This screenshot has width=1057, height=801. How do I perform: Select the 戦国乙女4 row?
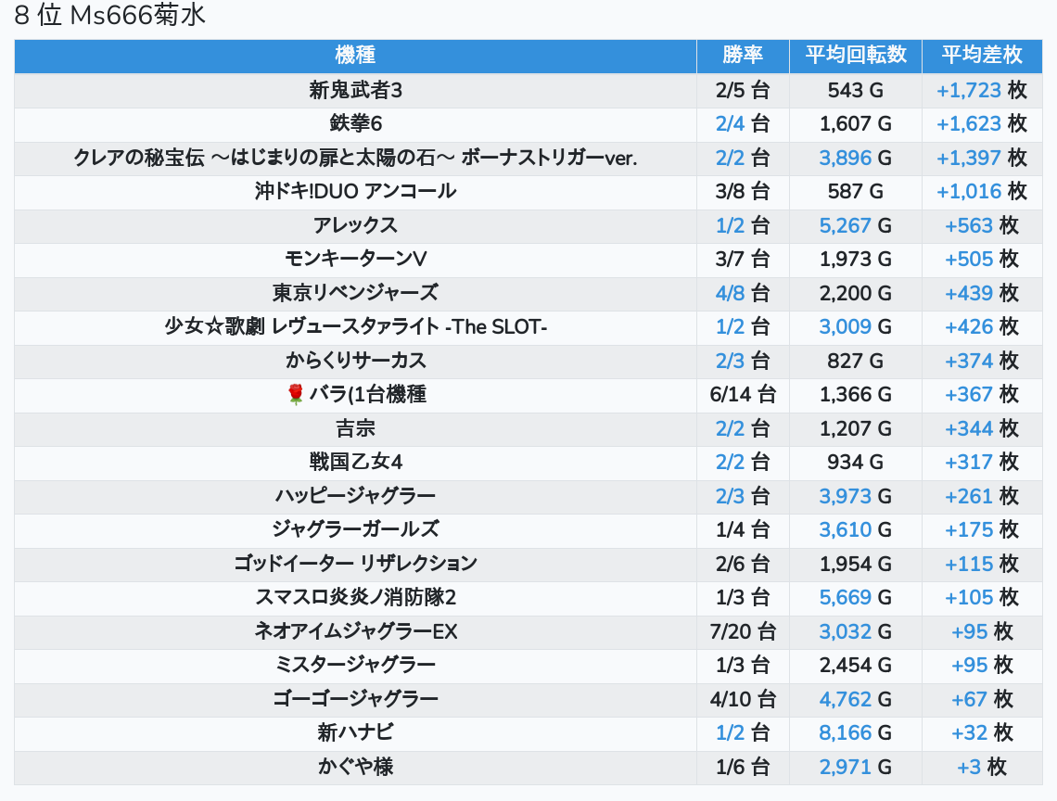[355, 462]
